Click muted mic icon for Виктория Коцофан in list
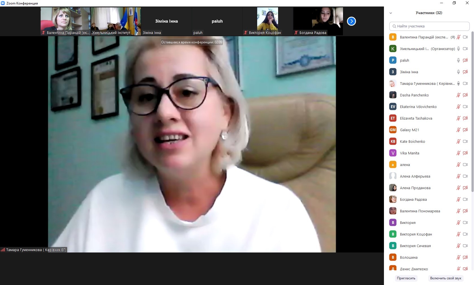Image resolution: width=474 pixels, height=285 pixels. [x=458, y=234]
